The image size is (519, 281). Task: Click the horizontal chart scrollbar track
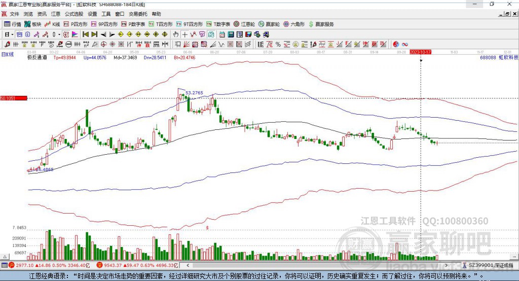click(317, 265)
